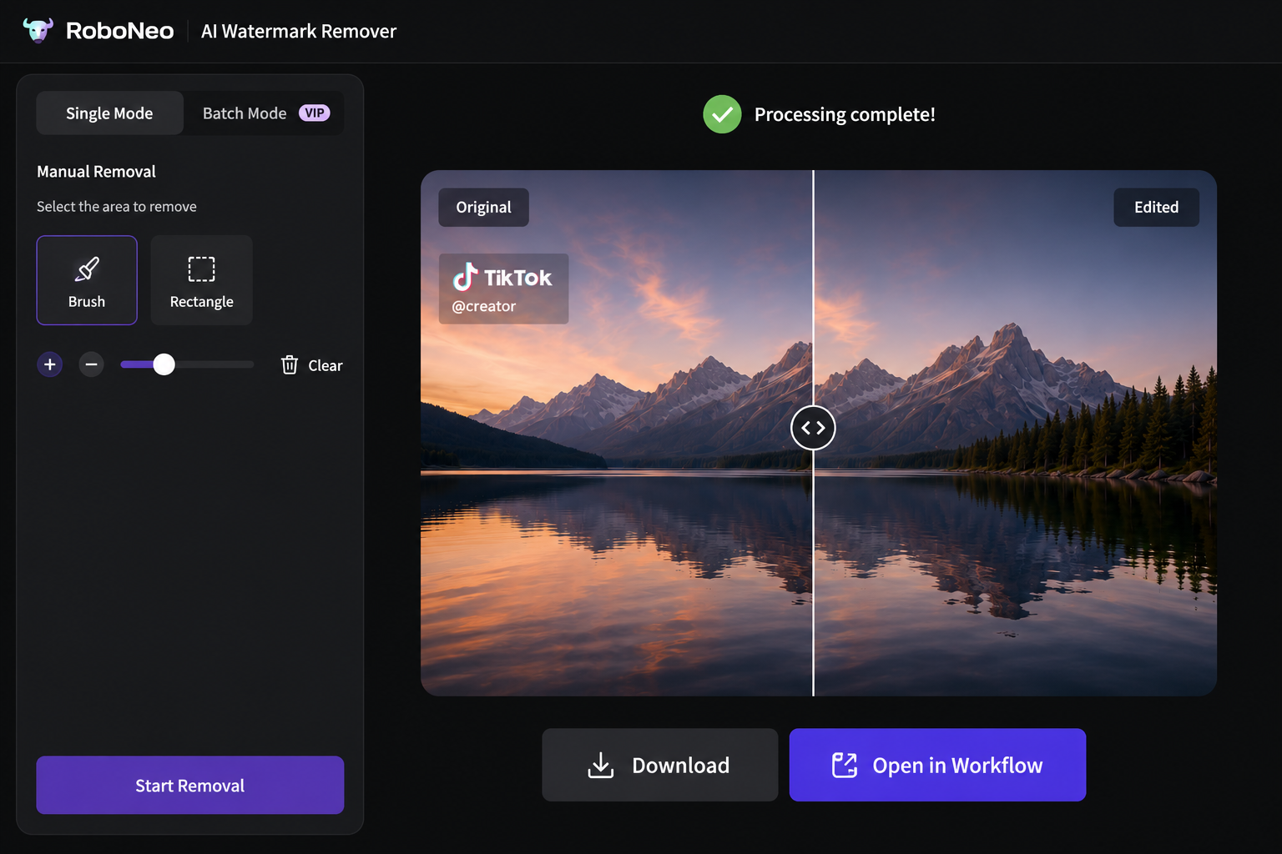
Task: Adjust the brush size slider thumb
Action: 164,364
